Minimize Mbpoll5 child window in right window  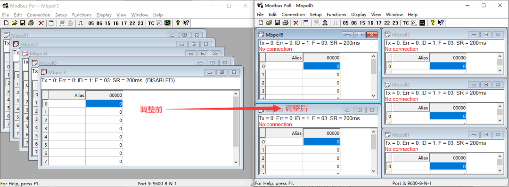347,35
